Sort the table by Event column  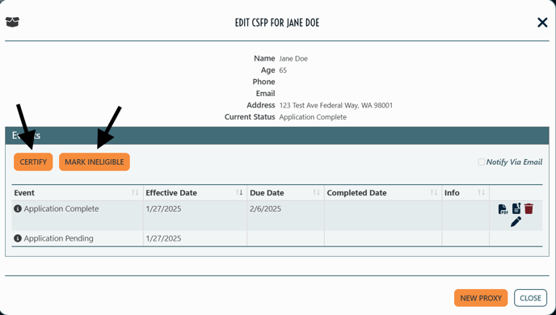tap(135, 192)
